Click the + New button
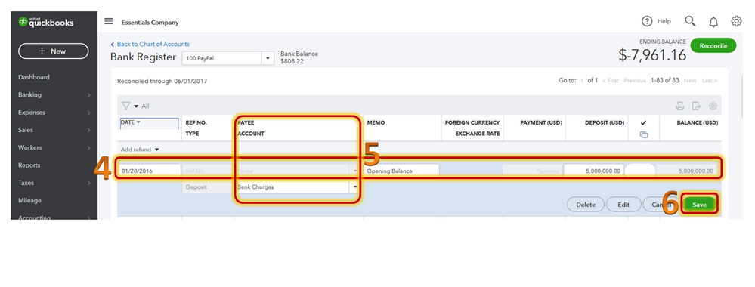The width and height of the screenshot is (755, 287). click(54, 51)
